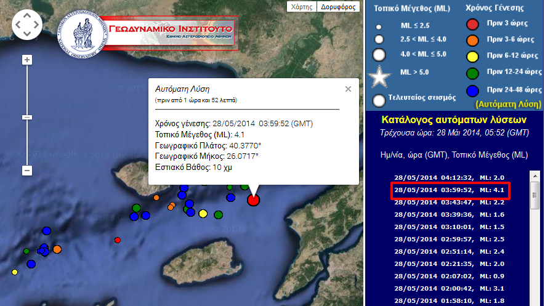Select catalog entry 02:21:35 ML 2.0
This screenshot has height=306, width=545.
449,264
